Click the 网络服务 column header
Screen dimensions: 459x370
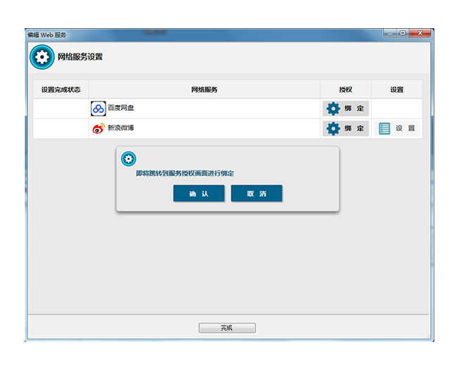(204, 90)
